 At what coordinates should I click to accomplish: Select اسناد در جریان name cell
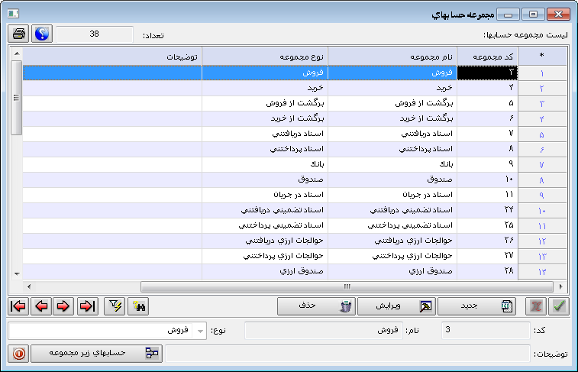(x=392, y=195)
